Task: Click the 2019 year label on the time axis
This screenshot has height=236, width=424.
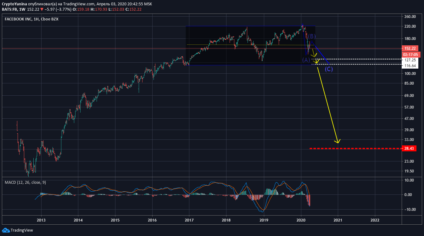Action: (264, 220)
